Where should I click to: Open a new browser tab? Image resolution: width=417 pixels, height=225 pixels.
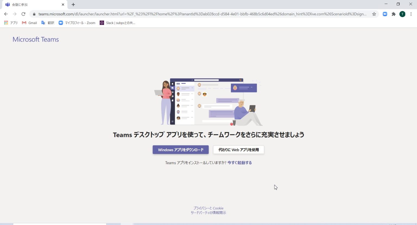[x=73, y=5]
